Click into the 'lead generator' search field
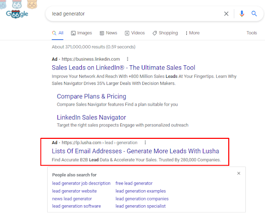The height and width of the screenshot is (215, 265). [x=135, y=13]
